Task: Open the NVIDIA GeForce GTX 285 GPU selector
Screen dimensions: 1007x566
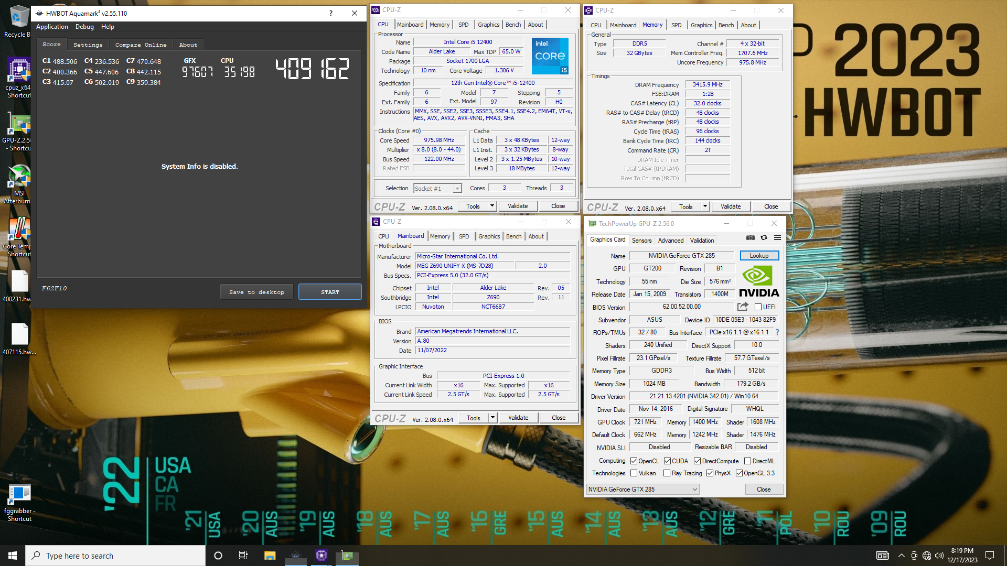Action: [x=642, y=489]
